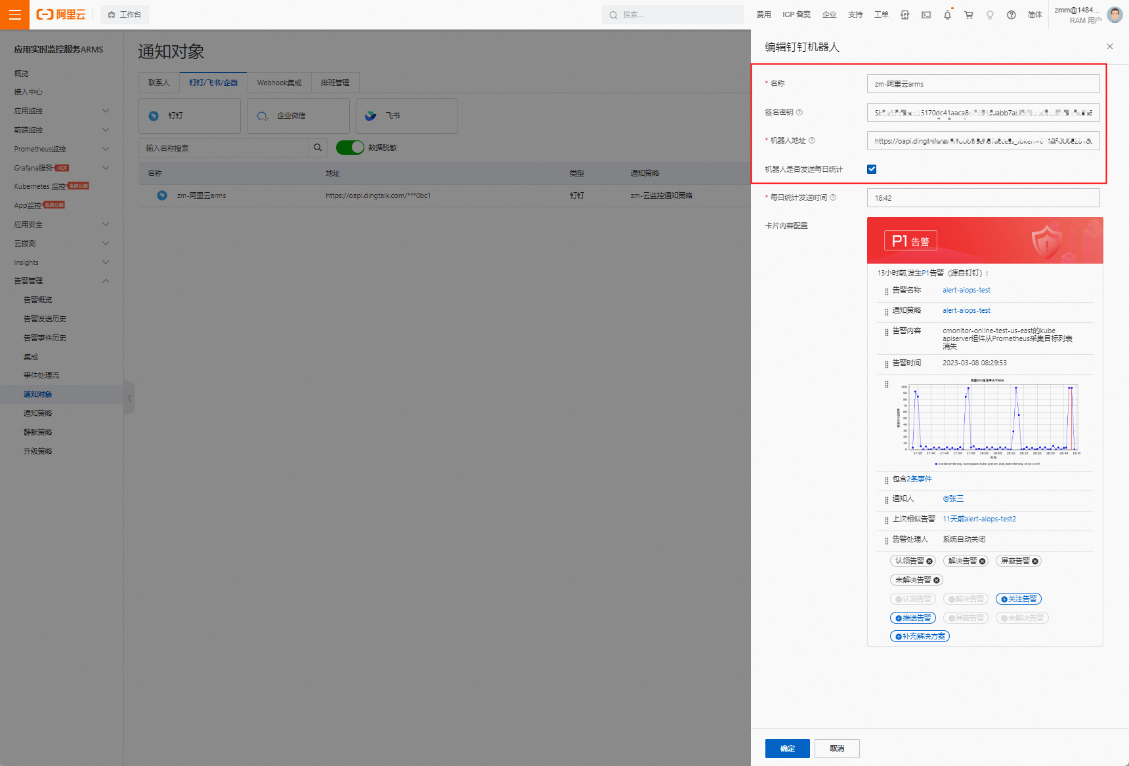The width and height of the screenshot is (1129, 766).
Task: Open 工单 in the top menu
Action: click(x=881, y=14)
